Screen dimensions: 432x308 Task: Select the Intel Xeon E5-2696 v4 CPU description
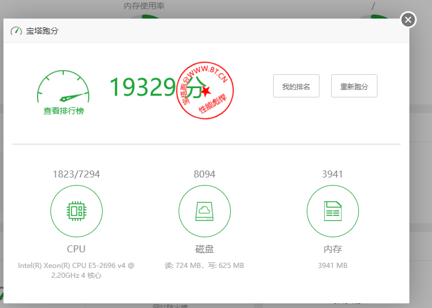coord(77,270)
